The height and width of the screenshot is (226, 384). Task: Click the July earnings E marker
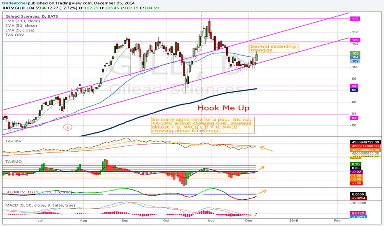click(x=68, y=127)
